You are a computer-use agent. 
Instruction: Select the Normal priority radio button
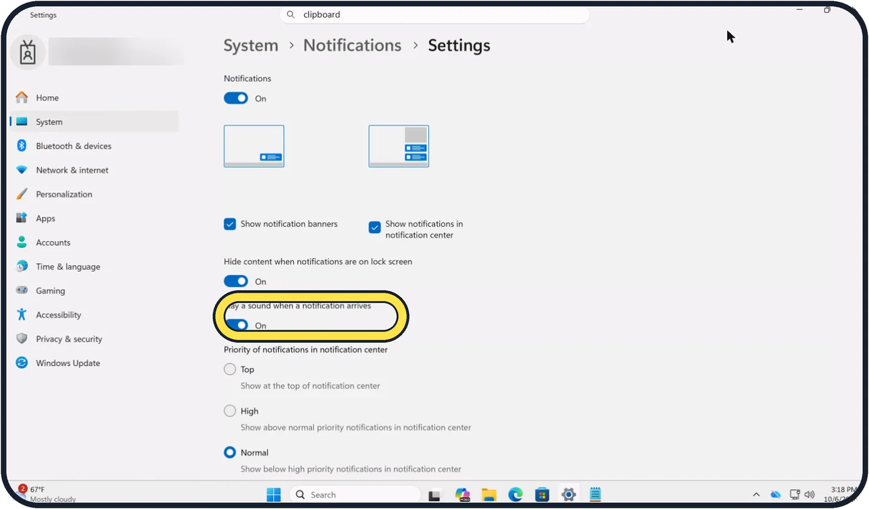tap(230, 453)
